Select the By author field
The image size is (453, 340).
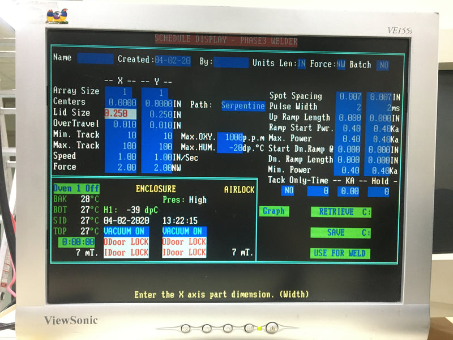pos(231,62)
